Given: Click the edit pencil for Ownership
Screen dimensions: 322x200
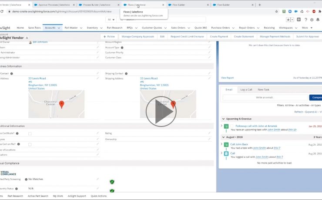Looking at the screenshot, I should [x=209, y=139].
